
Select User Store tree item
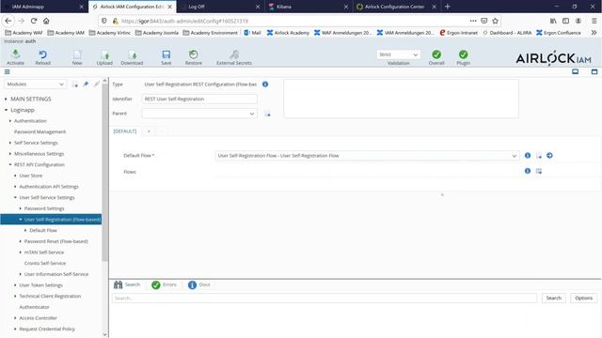click(x=31, y=176)
